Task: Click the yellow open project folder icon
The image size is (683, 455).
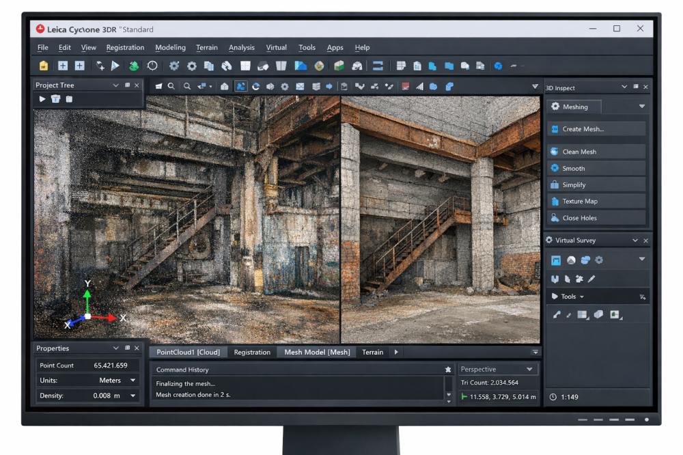Action: 44,66
